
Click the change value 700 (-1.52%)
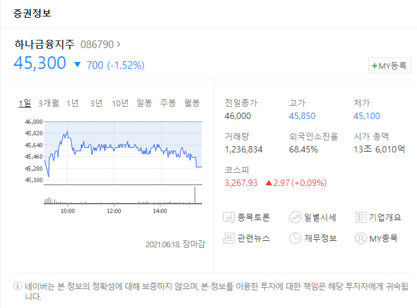(x=116, y=65)
